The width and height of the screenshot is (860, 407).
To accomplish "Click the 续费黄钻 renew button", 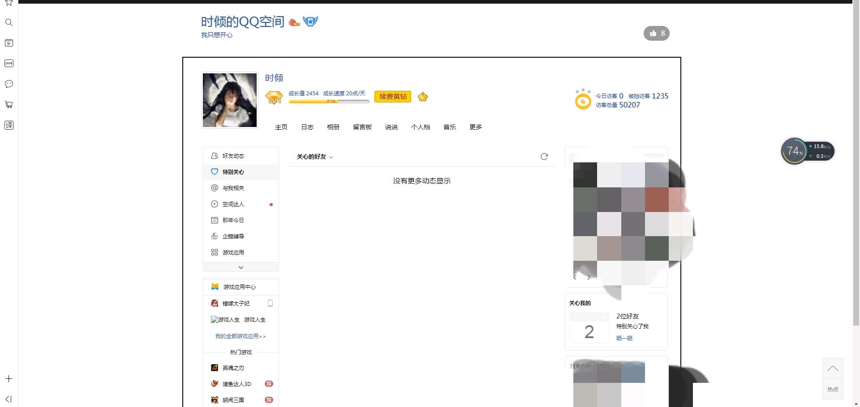I will [393, 97].
